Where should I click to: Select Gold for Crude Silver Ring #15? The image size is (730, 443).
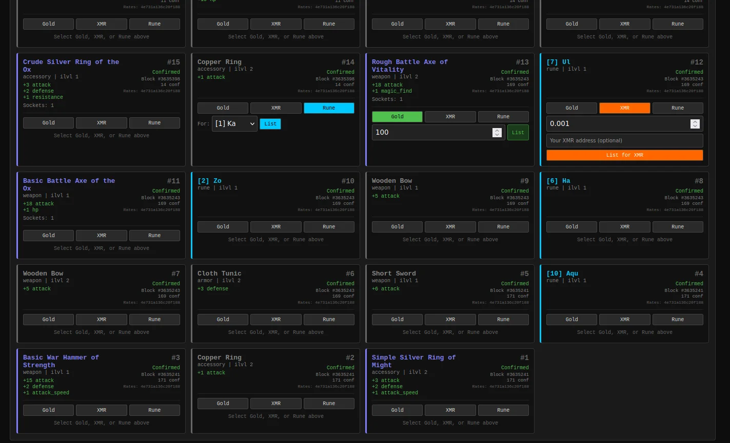point(48,123)
